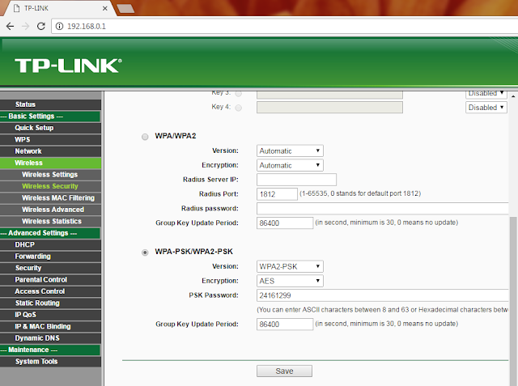Open Static Routing menu item

click(50, 303)
